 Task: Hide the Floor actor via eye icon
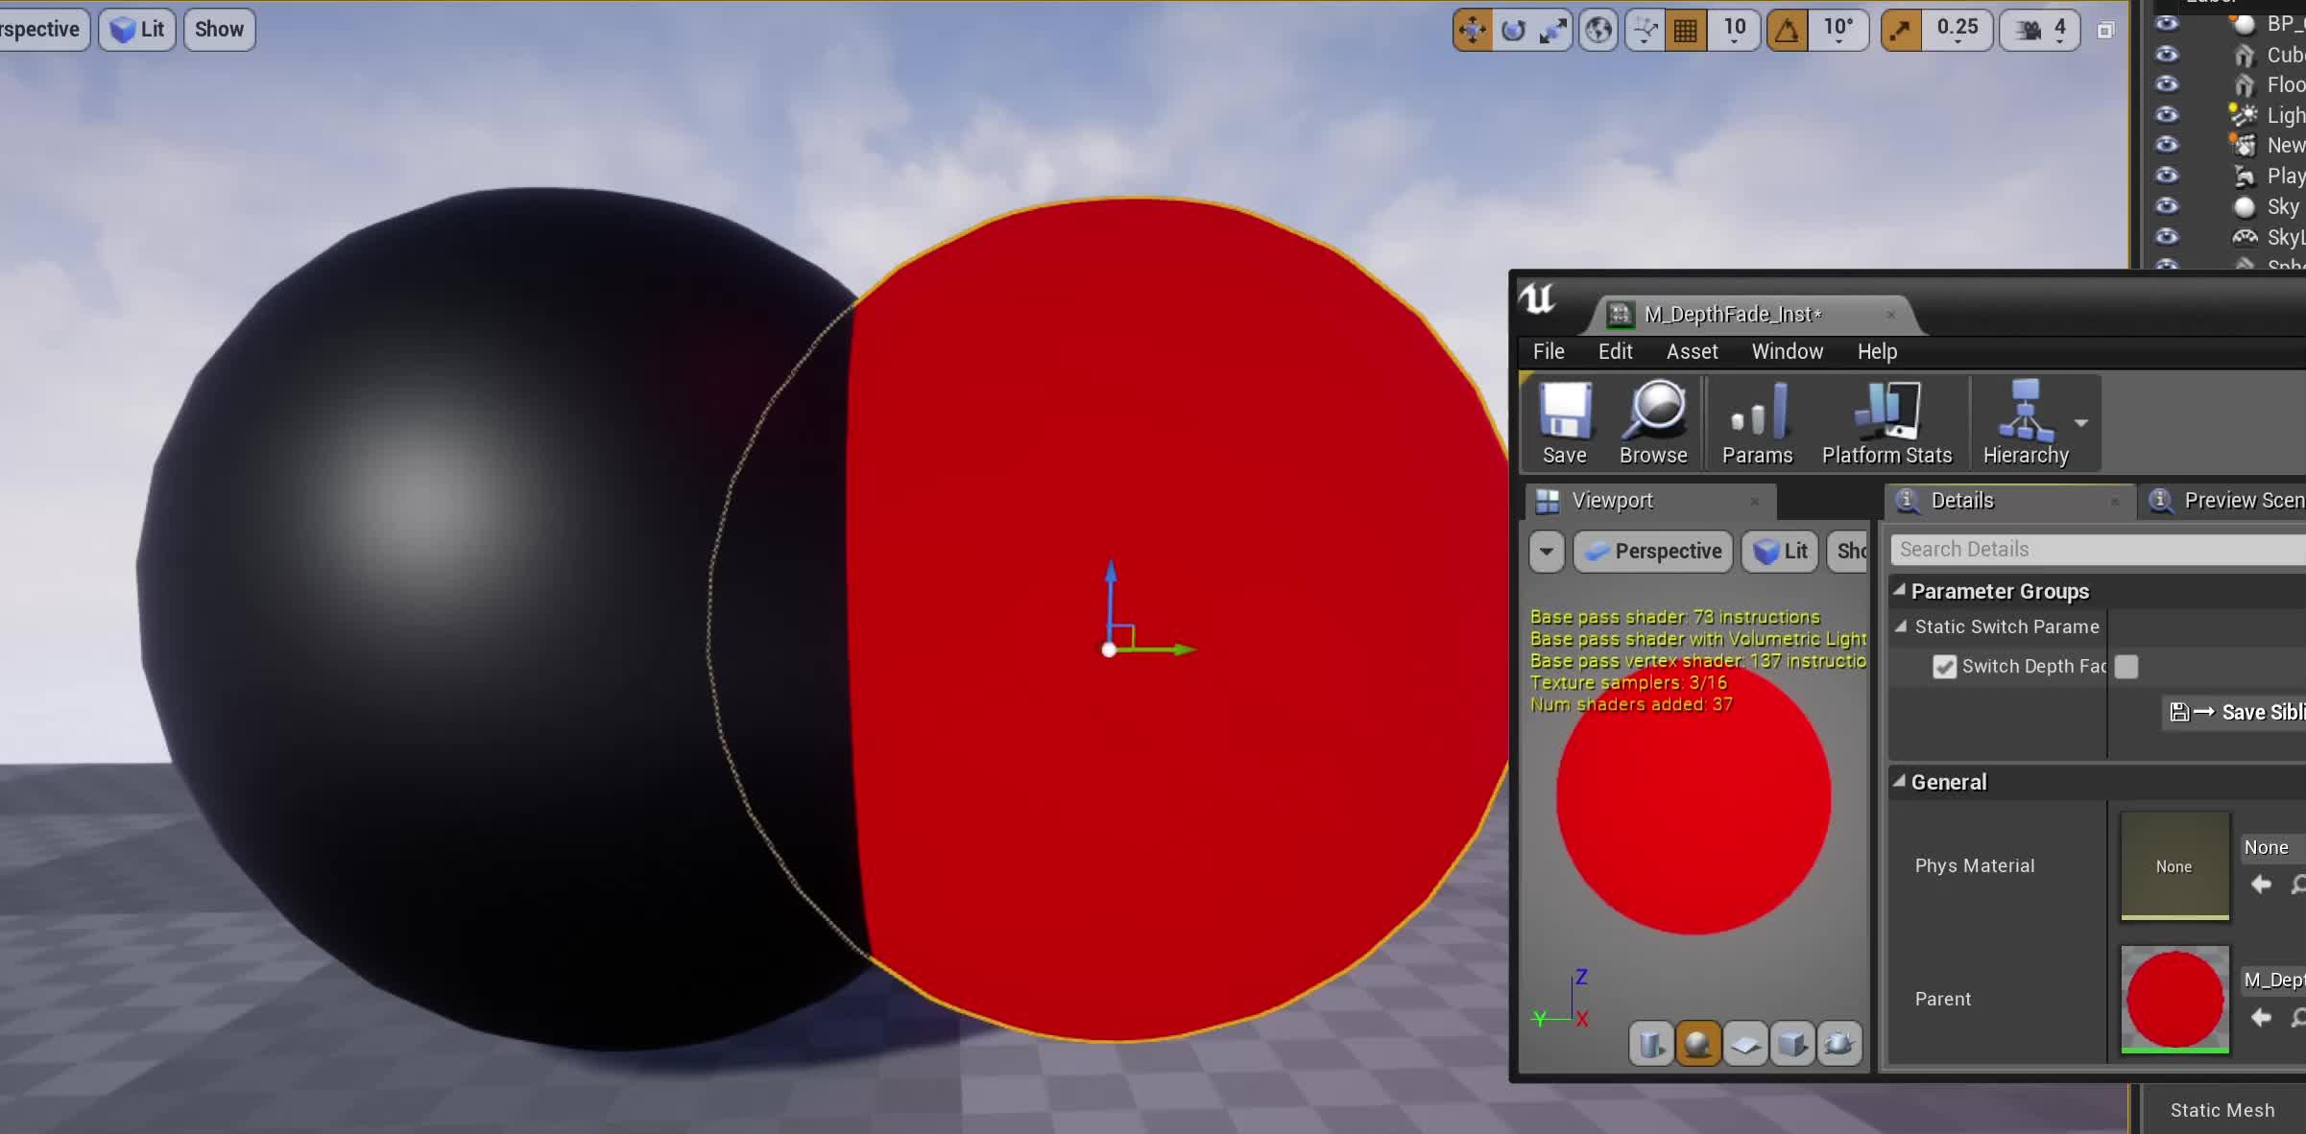tap(2167, 84)
